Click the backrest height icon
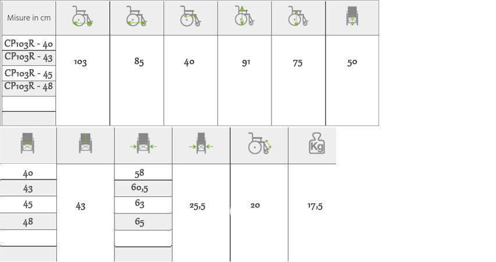 tap(85, 143)
